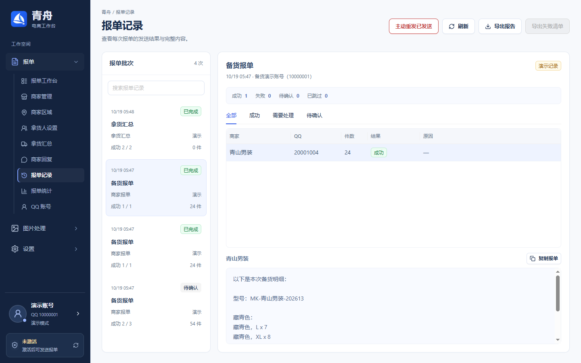Image resolution: width=581 pixels, height=363 pixels.
Task: Click the green 成功 result badge in table
Action: [x=379, y=152]
